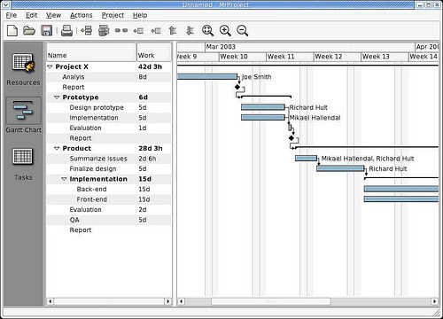This screenshot has width=443, height=319.
Task: Open the Help menu
Action: [140, 15]
